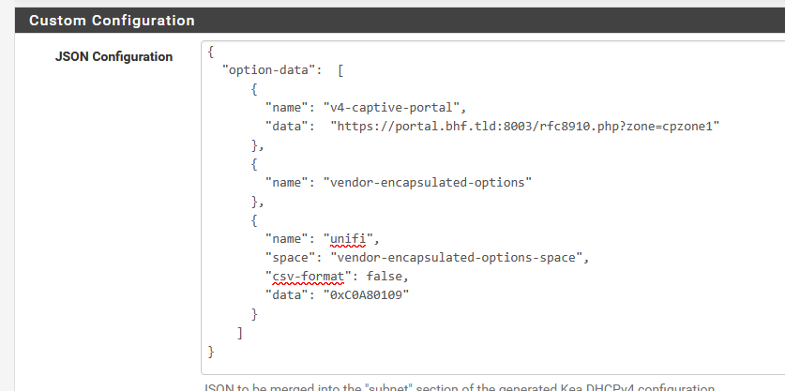Image resolution: width=785 pixels, height=391 pixels.
Task: Click "vendor-encapsulated-options-space" value
Action: pos(456,257)
